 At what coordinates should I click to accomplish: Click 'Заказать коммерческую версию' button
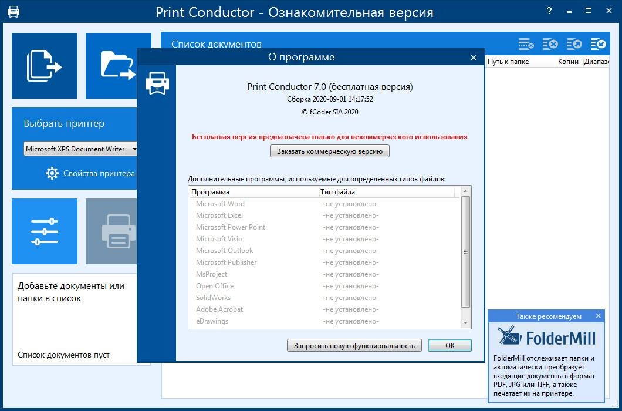(330, 151)
